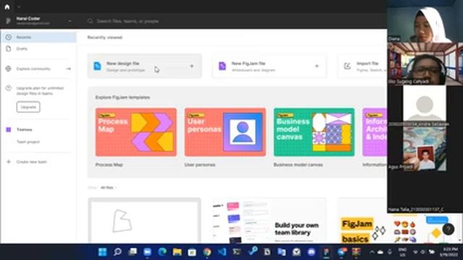Open Windows taskbar search
Screen dimensions: 463x260
[117, 252]
